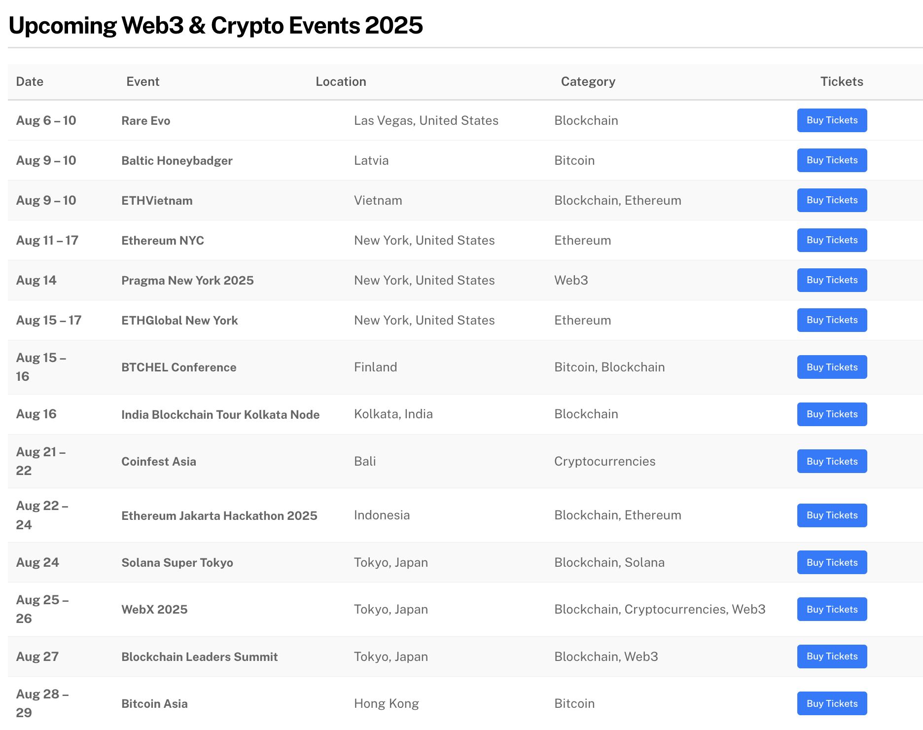This screenshot has width=923, height=730.
Task: Open the ETHGlobal New York event
Action: (179, 321)
